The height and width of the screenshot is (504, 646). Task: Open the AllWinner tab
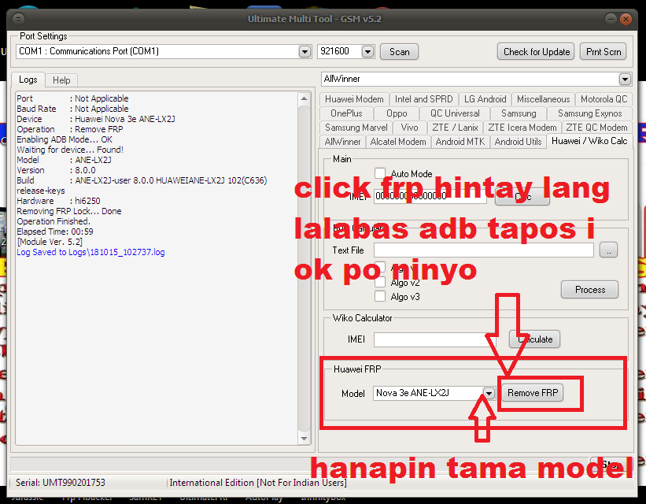[342, 142]
